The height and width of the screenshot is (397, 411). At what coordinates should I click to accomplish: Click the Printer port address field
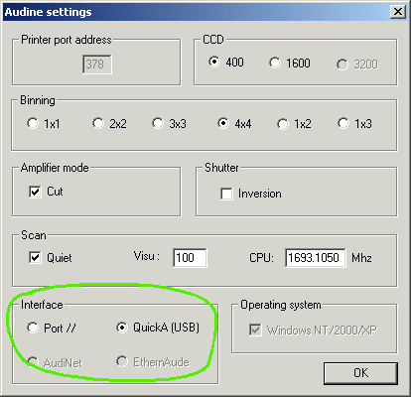[x=97, y=65]
